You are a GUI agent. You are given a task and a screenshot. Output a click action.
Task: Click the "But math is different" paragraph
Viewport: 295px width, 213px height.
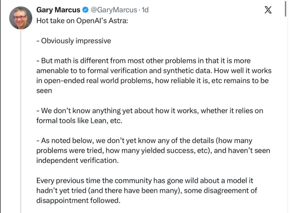pos(154,76)
